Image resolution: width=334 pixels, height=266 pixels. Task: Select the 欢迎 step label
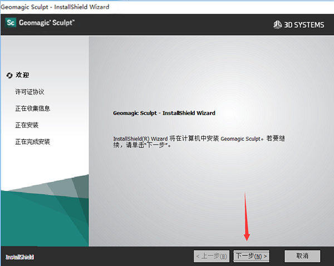22,75
